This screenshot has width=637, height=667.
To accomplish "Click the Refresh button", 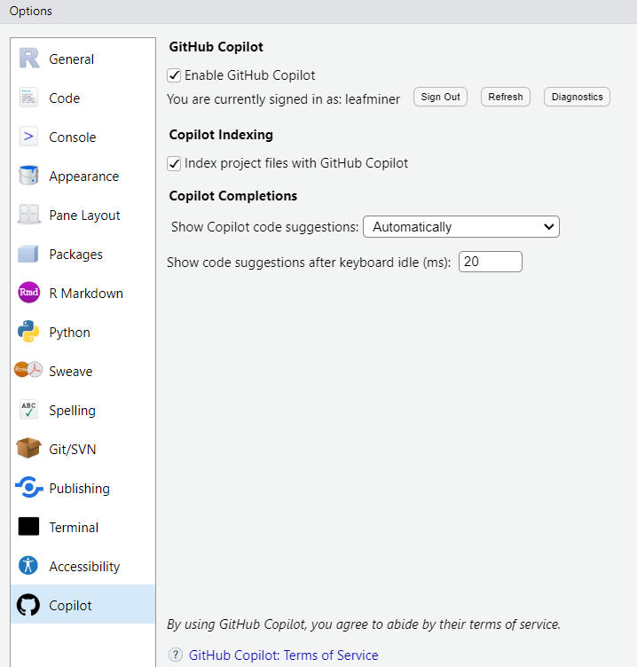I will click(x=505, y=97).
